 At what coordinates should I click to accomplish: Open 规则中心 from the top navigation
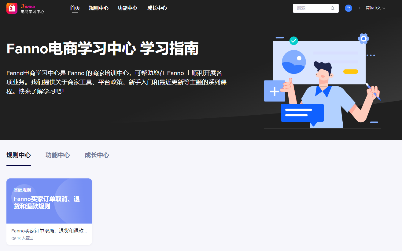[98, 8]
